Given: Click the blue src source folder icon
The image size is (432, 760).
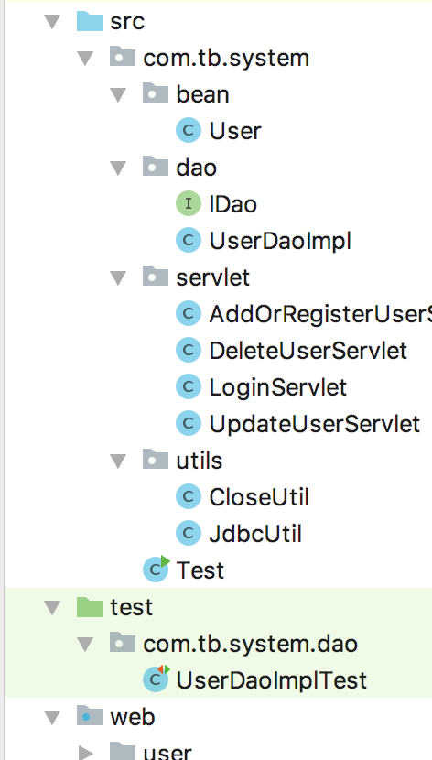Looking at the screenshot, I should coord(90,22).
